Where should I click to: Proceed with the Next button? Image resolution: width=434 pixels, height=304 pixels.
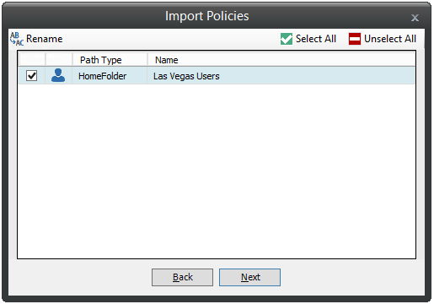tap(249, 277)
